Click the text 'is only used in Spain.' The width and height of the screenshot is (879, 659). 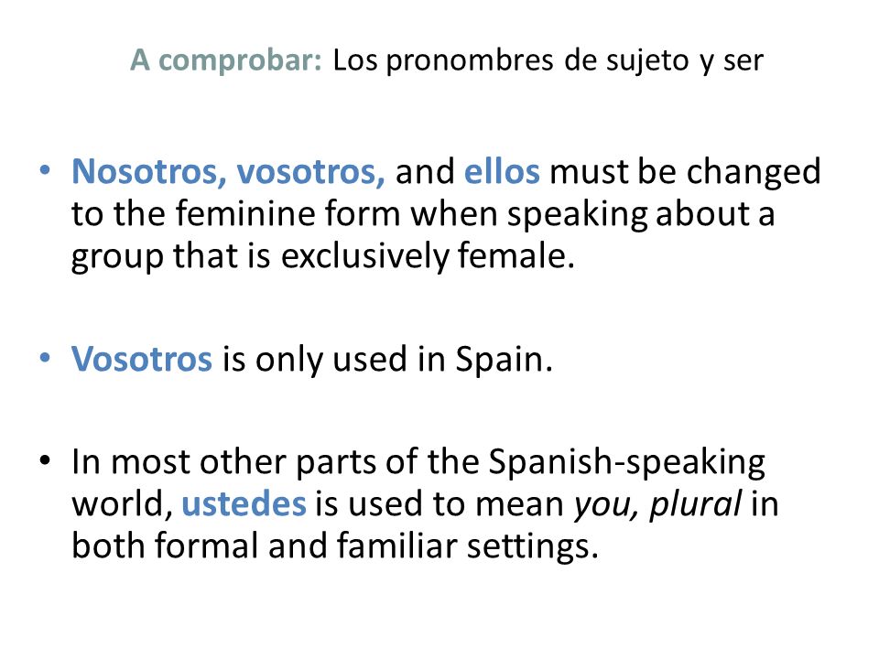(x=387, y=359)
